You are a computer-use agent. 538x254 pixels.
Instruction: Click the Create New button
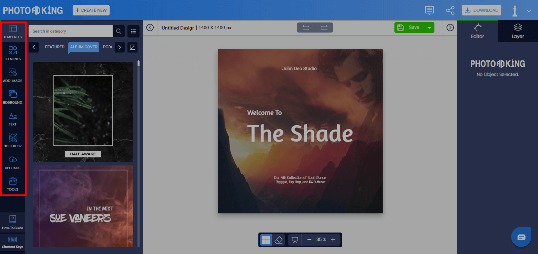(x=91, y=10)
